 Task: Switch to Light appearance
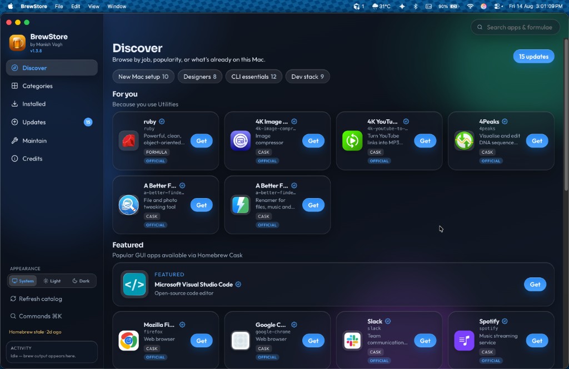52,281
